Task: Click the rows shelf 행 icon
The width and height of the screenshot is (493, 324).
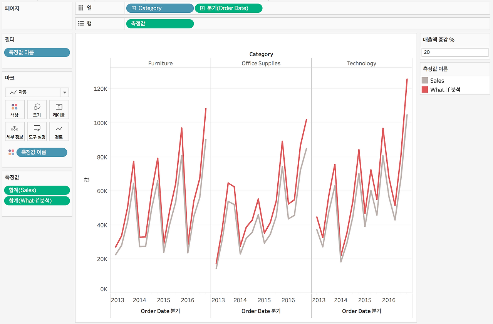Action: (x=81, y=23)
